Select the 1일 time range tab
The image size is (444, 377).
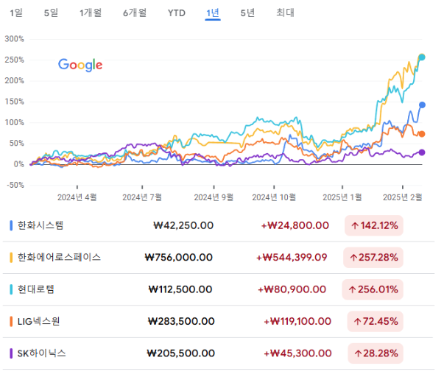point(16,13)
